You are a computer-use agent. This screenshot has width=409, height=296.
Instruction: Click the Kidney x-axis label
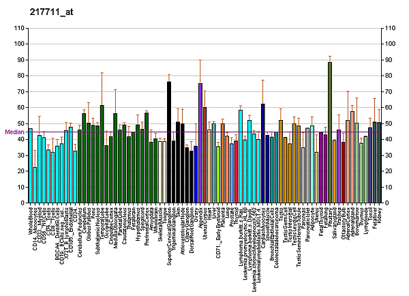pos(379,216)
